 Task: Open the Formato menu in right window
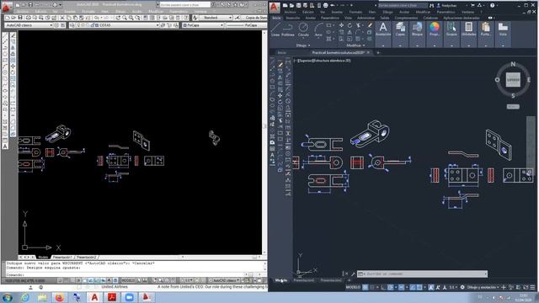[355, 12]
